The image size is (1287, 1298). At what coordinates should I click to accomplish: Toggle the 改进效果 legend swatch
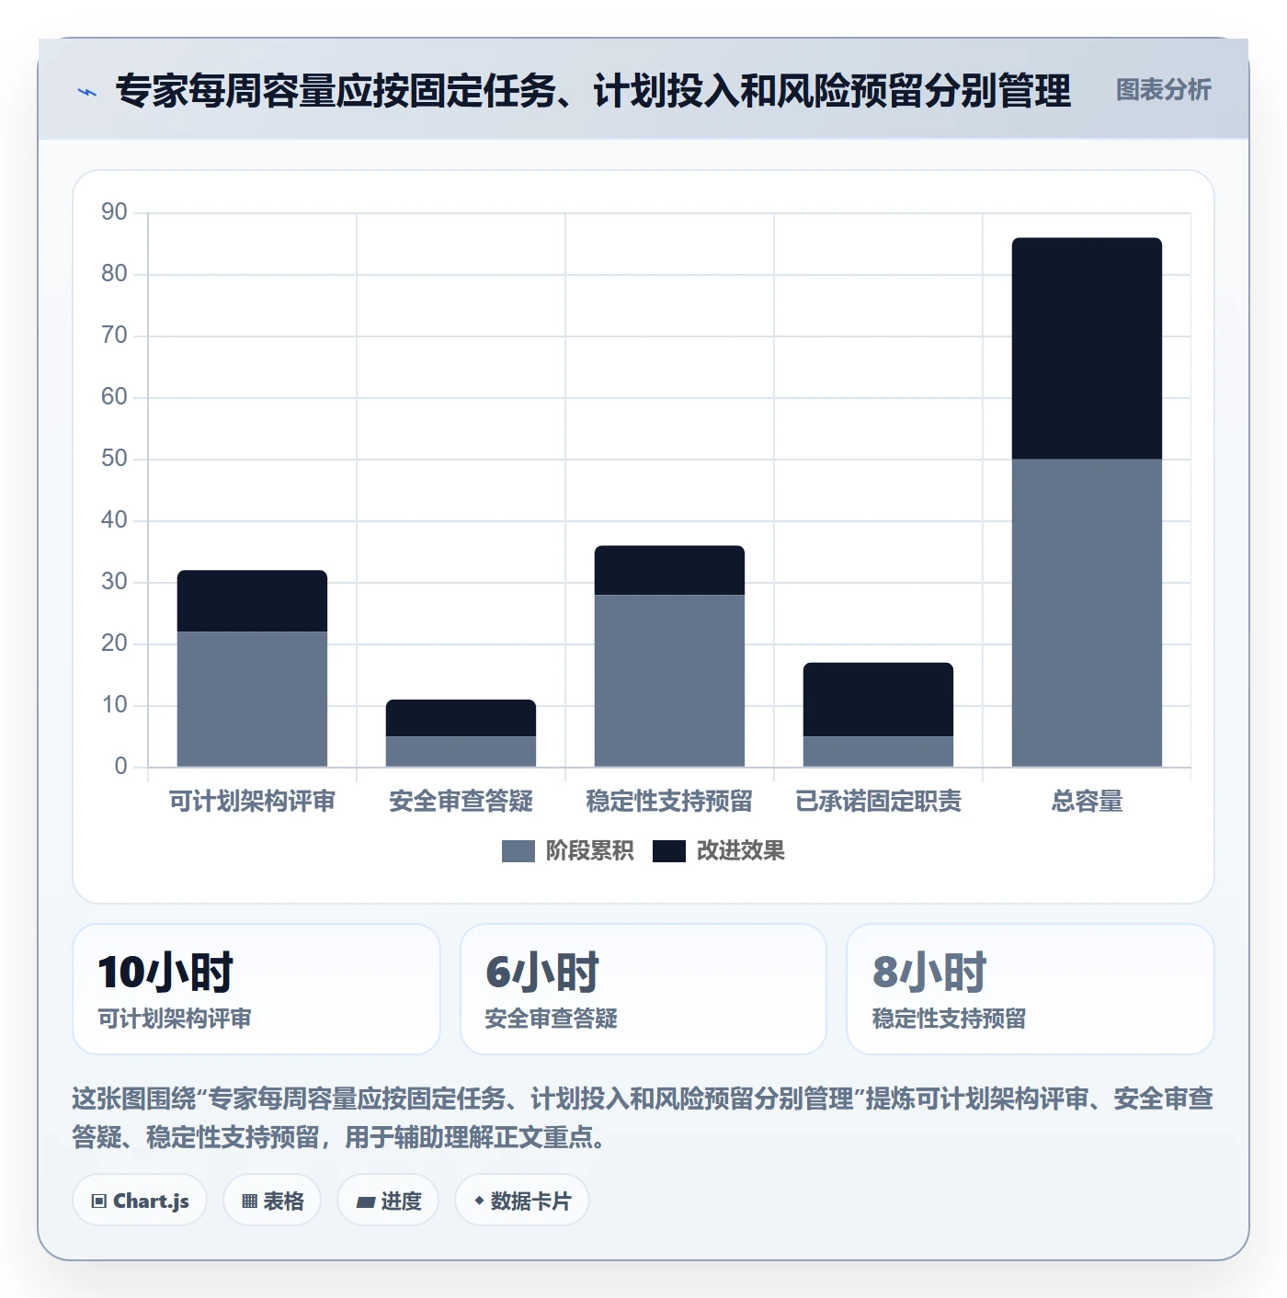point(668,851)
